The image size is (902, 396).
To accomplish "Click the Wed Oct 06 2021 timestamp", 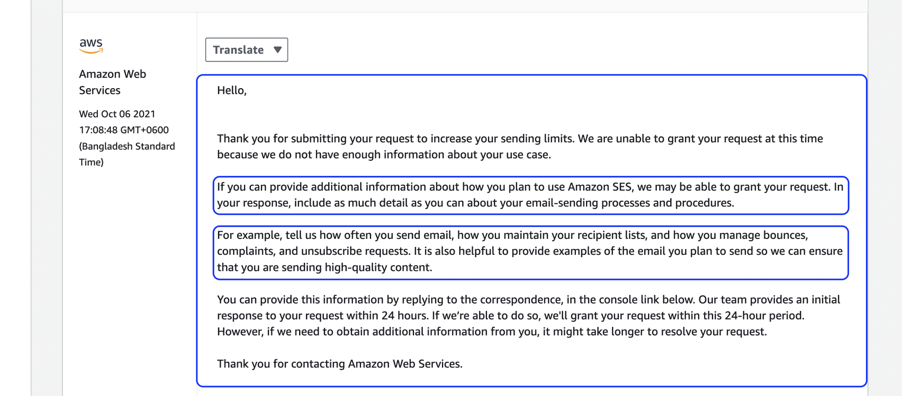I will (116, 114).
